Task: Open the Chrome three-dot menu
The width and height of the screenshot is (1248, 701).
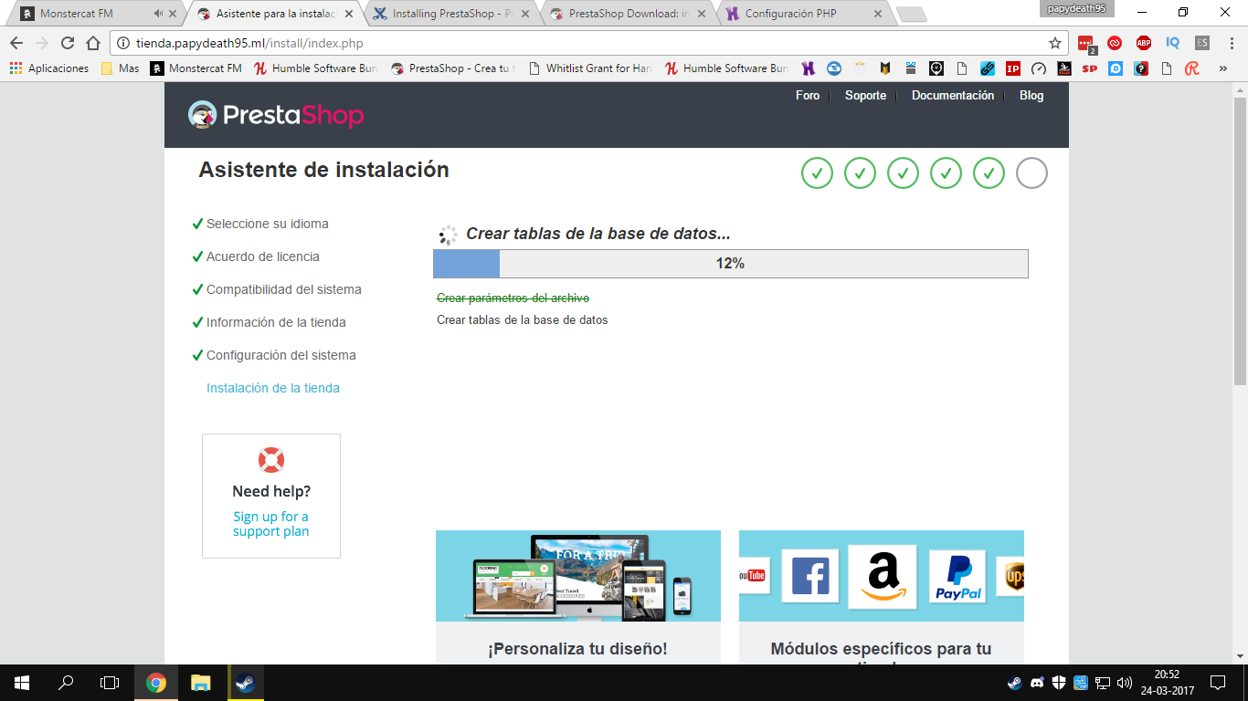Action: pos(1231,43)
